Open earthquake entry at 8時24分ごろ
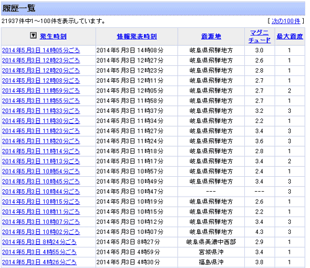This screenshot has height=268, width=310. pos(39,242)
